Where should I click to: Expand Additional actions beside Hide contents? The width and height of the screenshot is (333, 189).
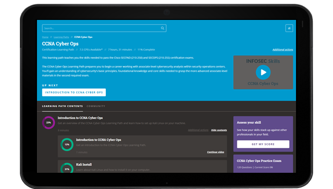point(198,130)
